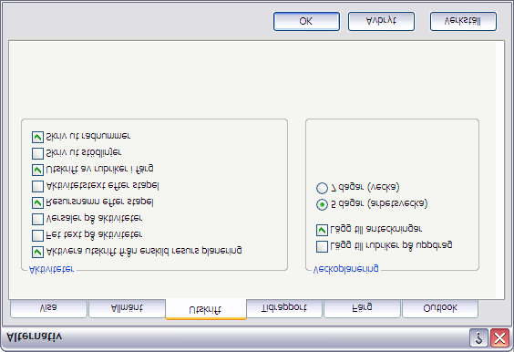Click the Aktiviteter group label
514x352 pixels.
coord(51,270)
